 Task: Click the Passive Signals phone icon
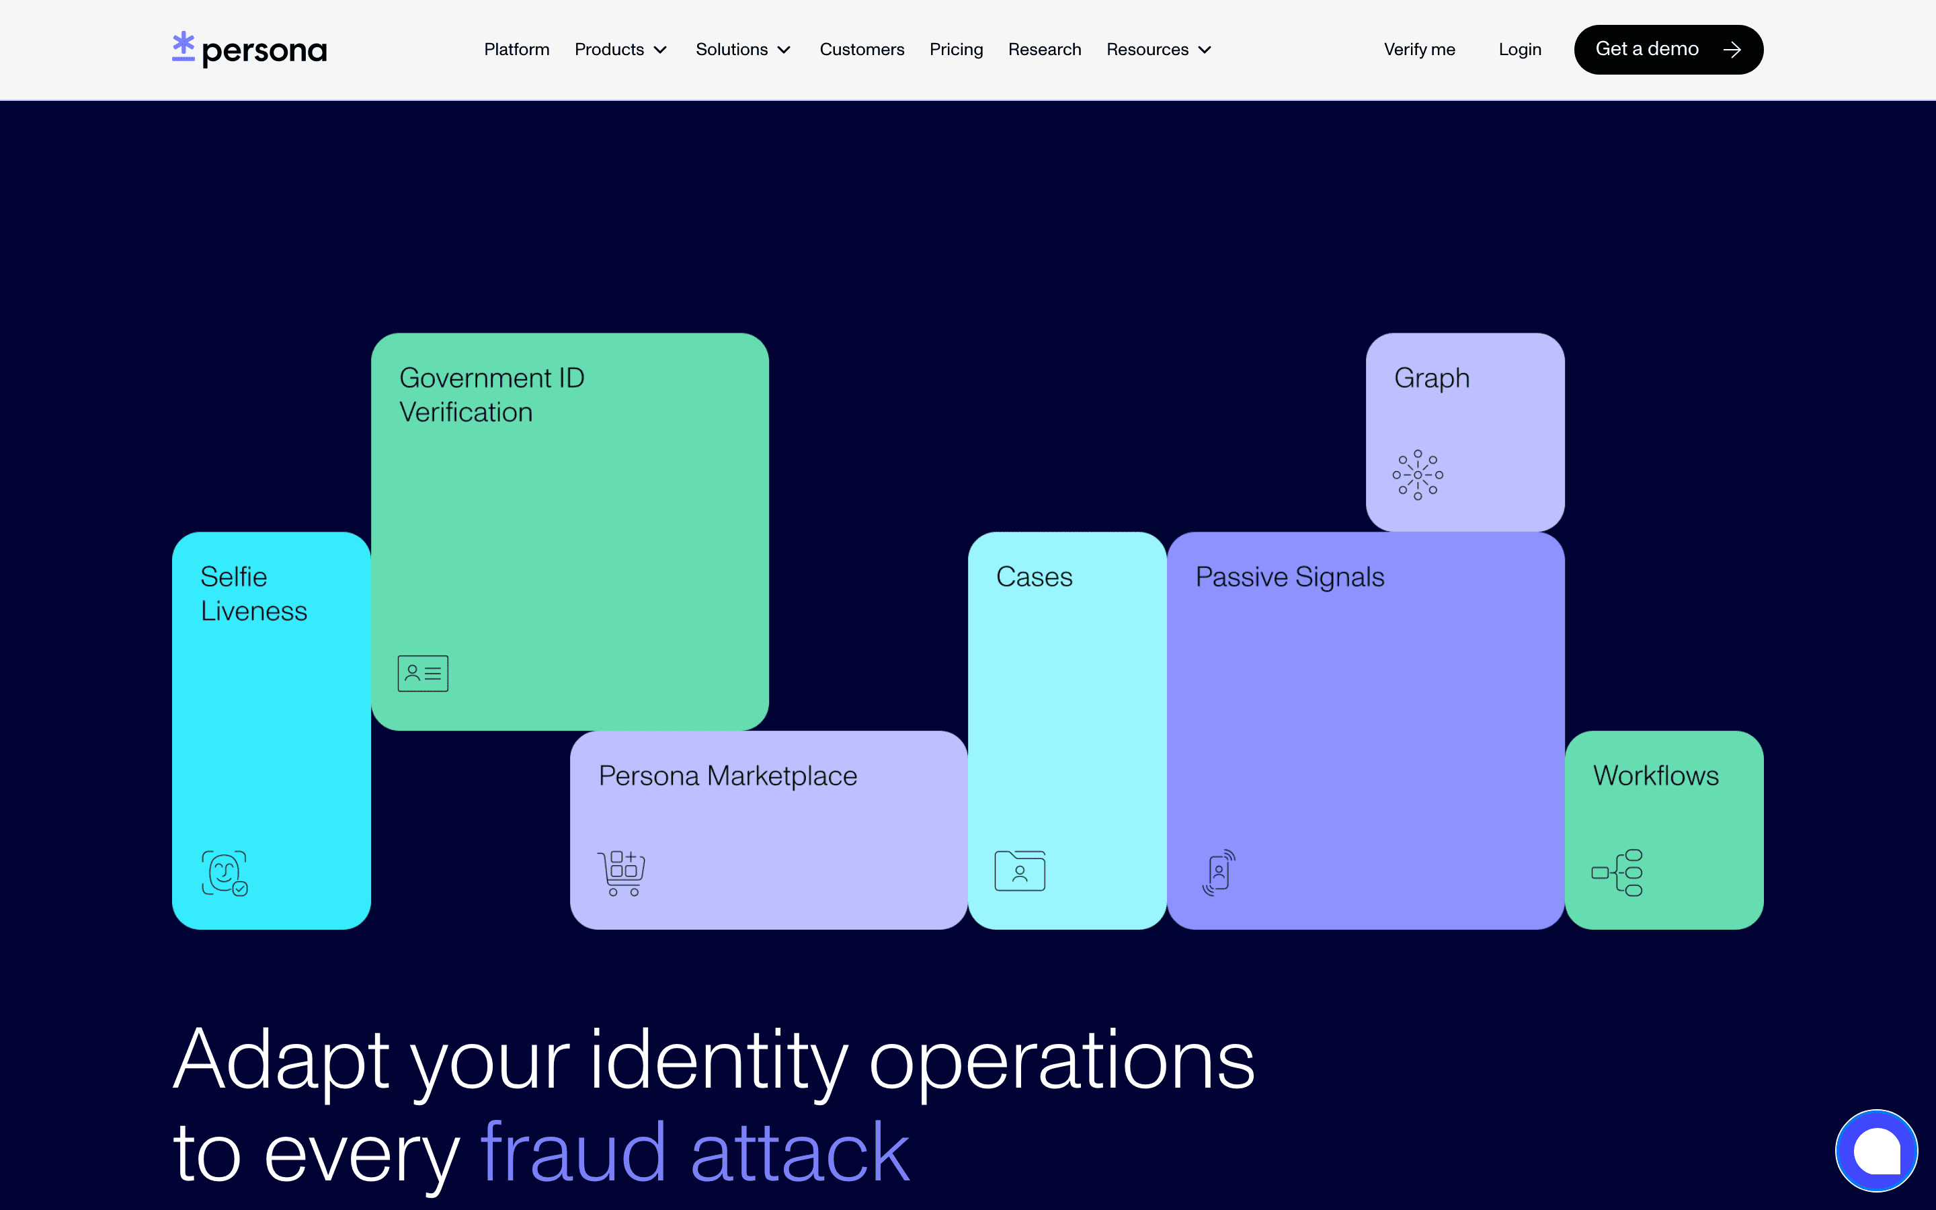(1218, 873)
